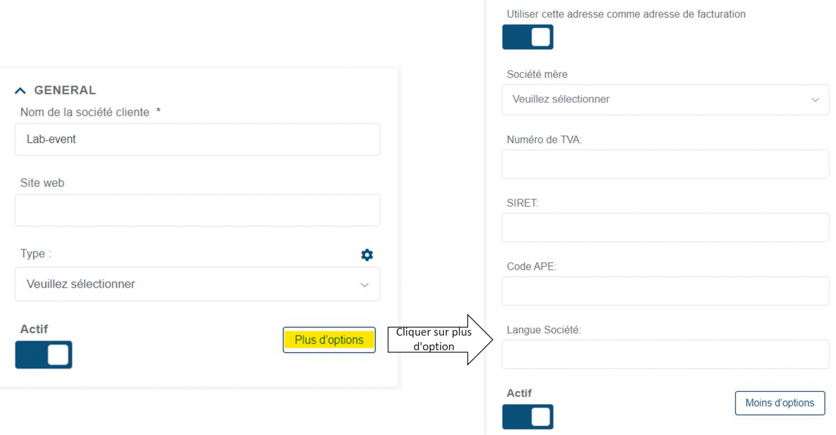
Task: Toggle the billing address switch
Action: tap(527, 37)
